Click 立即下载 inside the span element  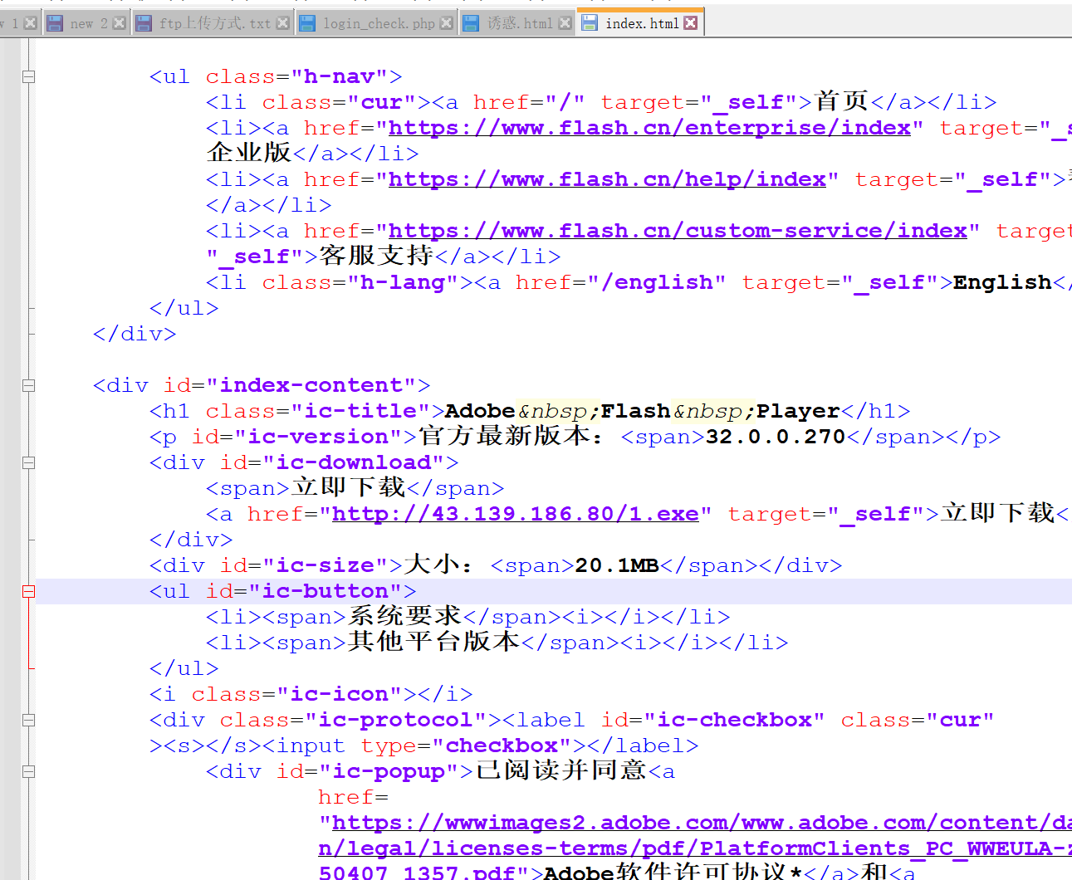[348, 487]
